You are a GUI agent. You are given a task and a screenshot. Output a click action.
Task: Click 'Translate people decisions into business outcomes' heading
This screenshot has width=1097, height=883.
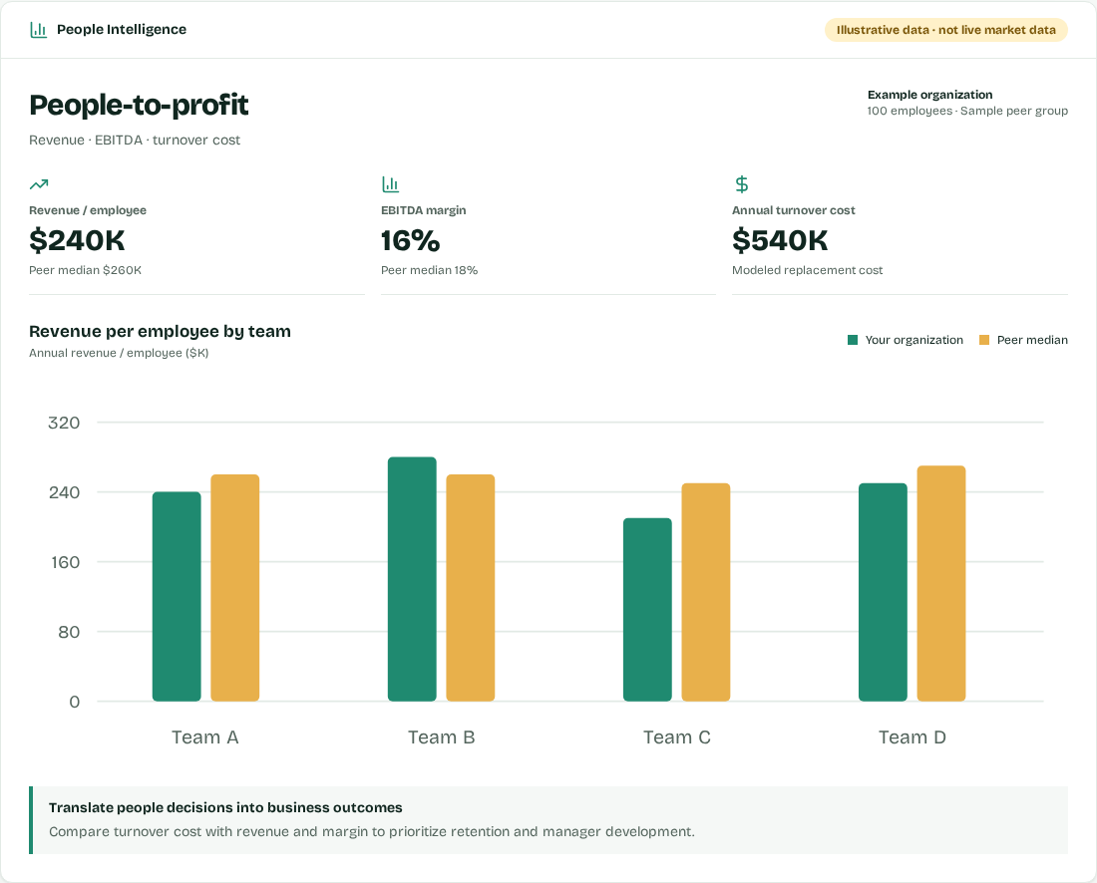click(225, 807)
